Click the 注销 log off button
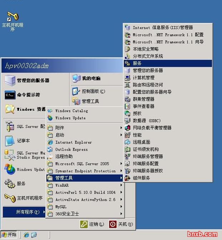 (x=92, y=224)
